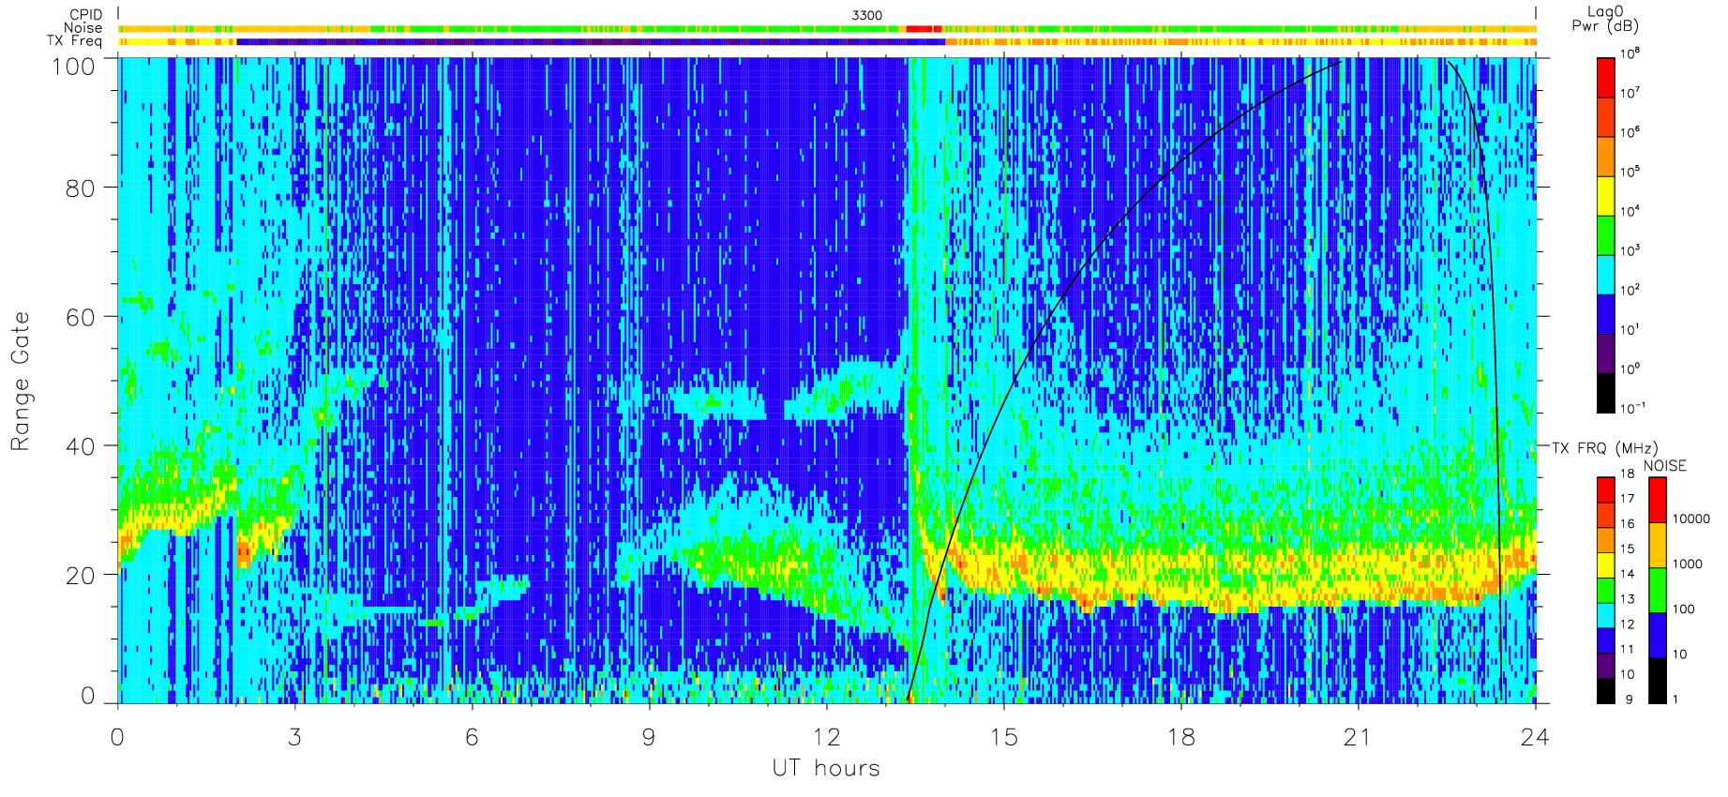Click y-axis tick label '60'

pyautogui.click(x=81, y=317)
